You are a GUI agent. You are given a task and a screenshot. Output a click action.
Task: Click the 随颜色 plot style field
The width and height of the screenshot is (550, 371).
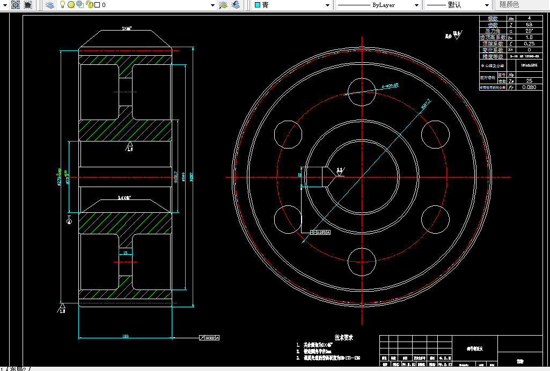[523, 4]
